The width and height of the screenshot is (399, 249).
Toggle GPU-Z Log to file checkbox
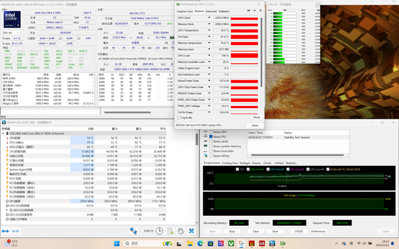point(179,118)
